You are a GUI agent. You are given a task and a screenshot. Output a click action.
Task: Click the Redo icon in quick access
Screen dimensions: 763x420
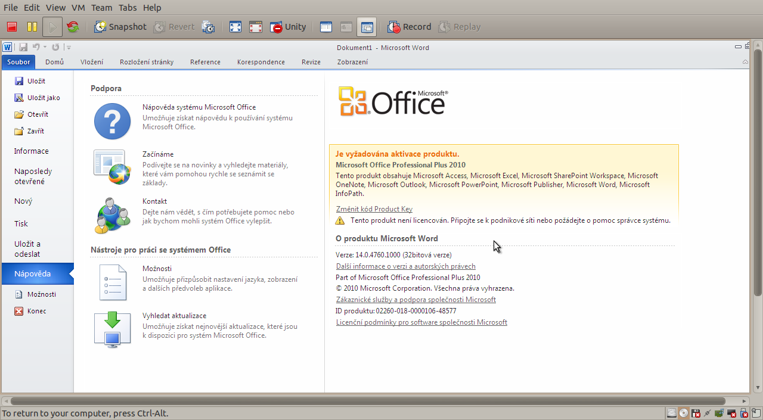[x=55, y=47]
